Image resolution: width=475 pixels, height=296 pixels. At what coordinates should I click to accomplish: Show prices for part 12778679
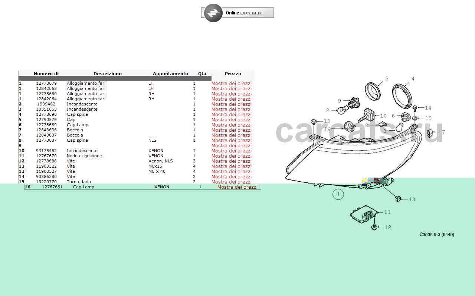click(x=231, y=84)
